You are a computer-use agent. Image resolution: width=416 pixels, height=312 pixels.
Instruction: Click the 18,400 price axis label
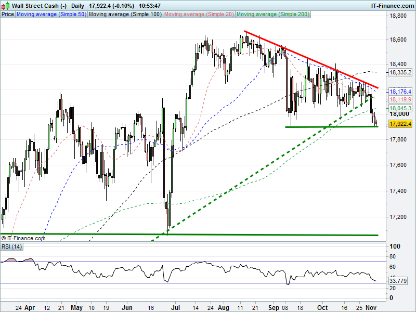click(x=398, y=64)
